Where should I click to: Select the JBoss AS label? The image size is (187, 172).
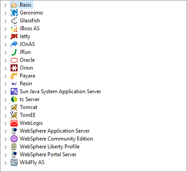coord(30,28)
